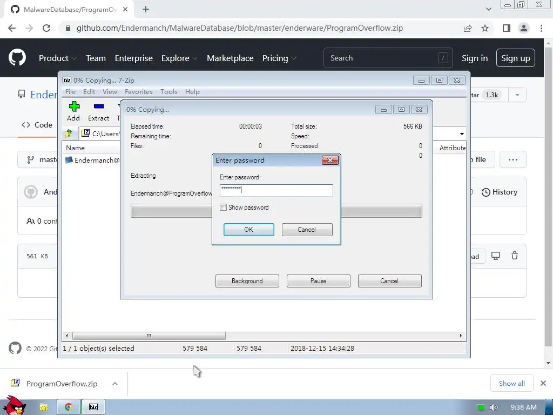Close the Chrome downloads bar
The image size is (553, 415).
[x=543, y=383]
